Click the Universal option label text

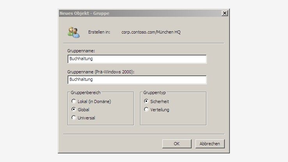[86, 117]
